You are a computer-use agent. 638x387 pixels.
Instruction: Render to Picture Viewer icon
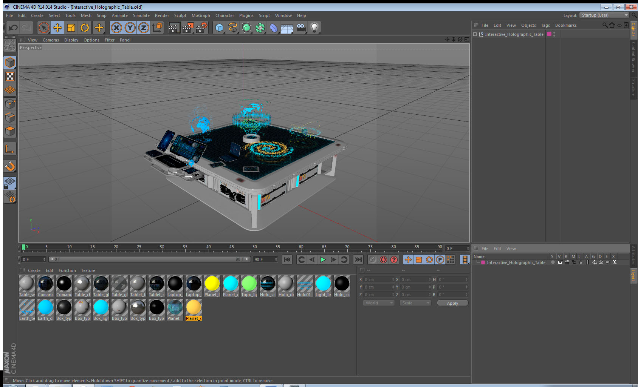click(x=187, y=28)
